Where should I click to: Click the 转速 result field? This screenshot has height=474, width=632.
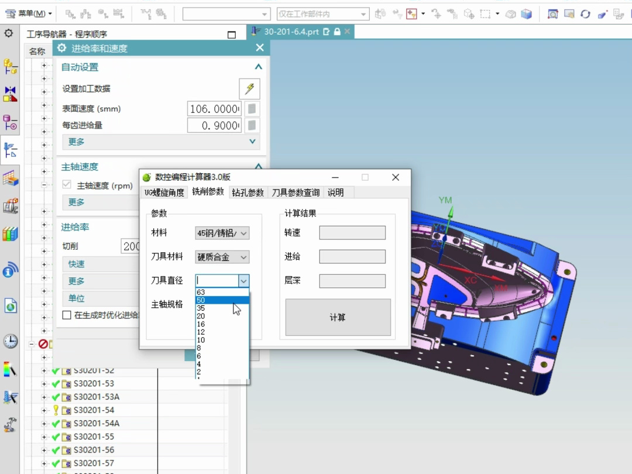click(x=352, y=232)
